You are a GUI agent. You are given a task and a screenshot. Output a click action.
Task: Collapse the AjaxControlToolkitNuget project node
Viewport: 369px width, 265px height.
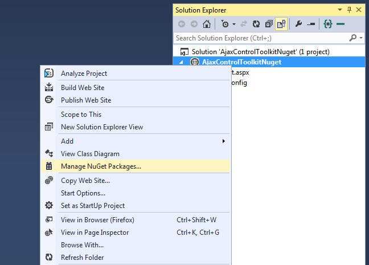click(x=181, y=62)
